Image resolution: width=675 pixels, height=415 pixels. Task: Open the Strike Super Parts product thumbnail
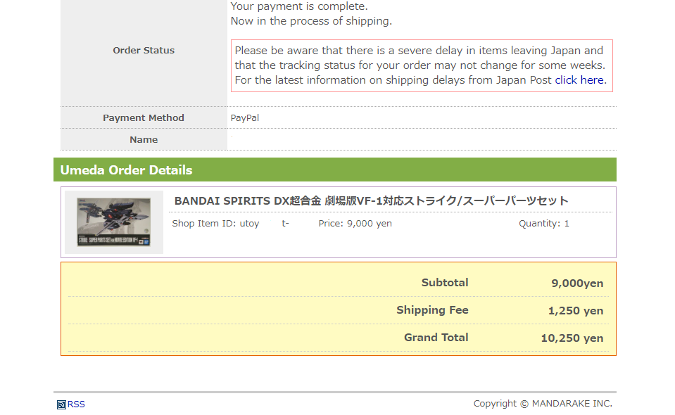[x=114, y=222]
